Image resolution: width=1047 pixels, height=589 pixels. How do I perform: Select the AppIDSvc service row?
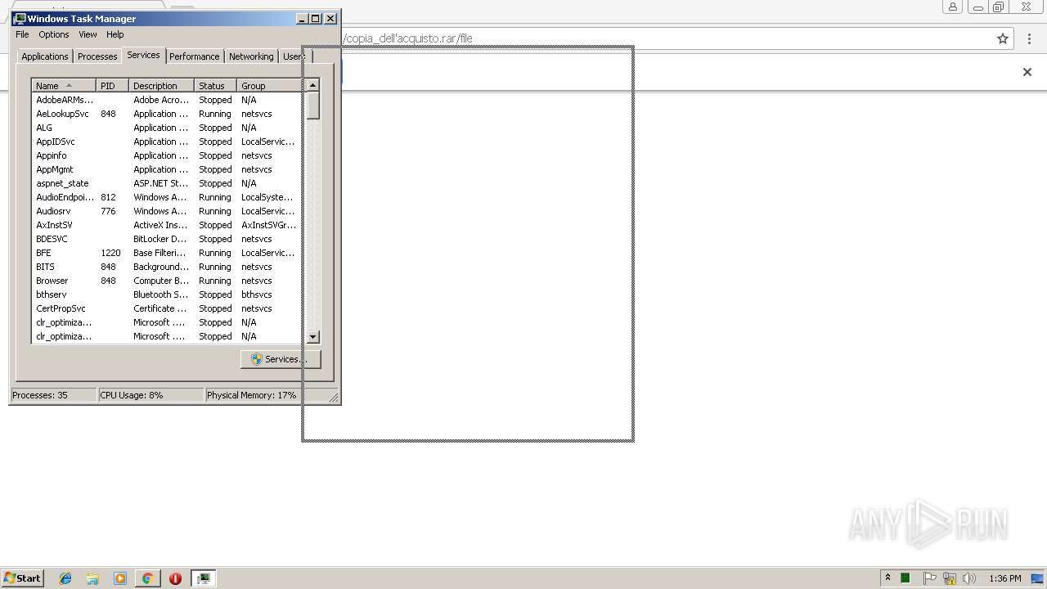(168, 142)
